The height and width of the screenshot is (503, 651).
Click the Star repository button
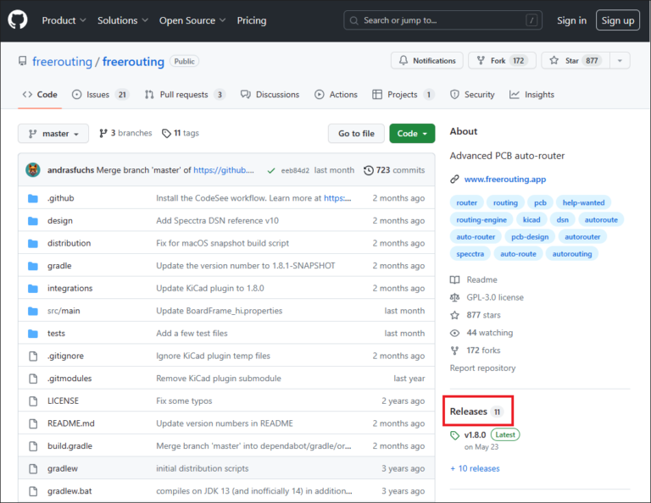click(575, 61)
